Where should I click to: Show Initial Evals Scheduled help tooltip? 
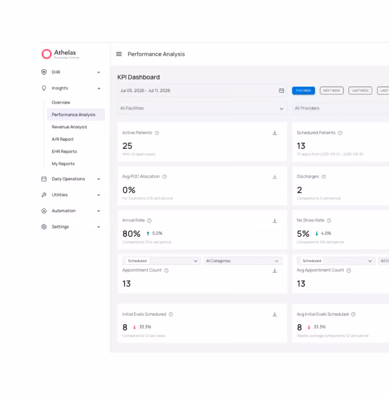(171, 314)
